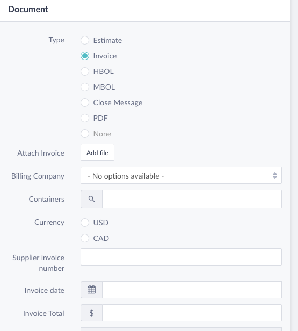Focus the Invoice Total amount field
The height and width of the screenshot is (331, 298).
[192, 313]
